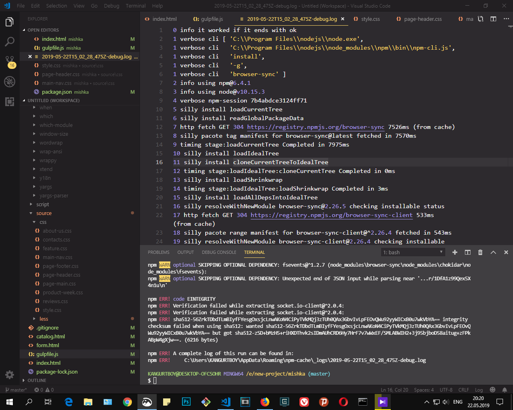Open the Manage gear icon

10,375
